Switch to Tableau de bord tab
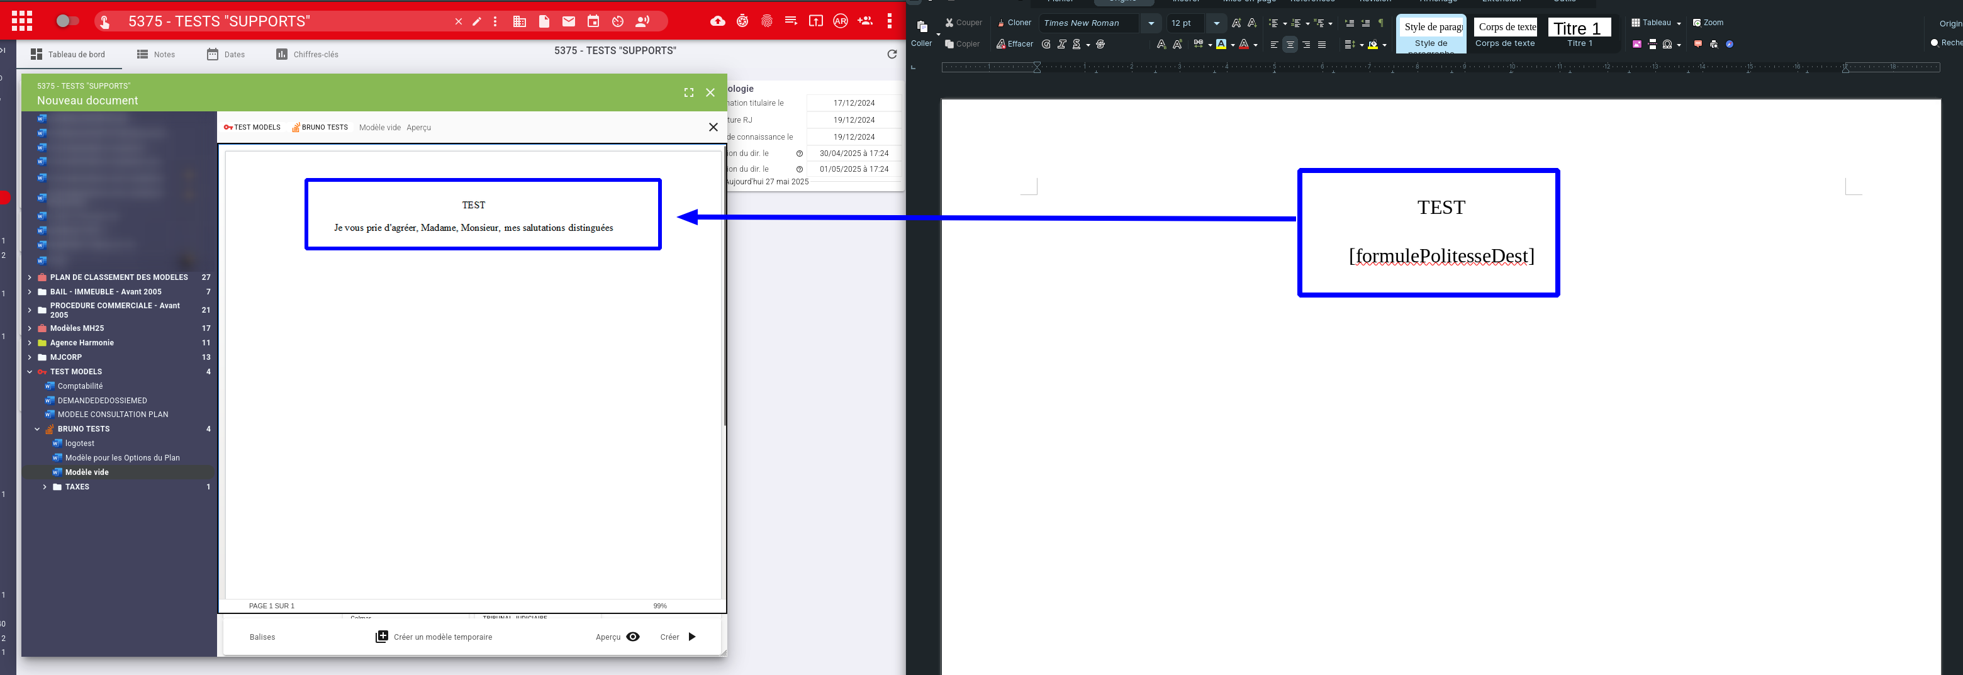Viewport: 1963px width, 675px height. click(68, 54)
